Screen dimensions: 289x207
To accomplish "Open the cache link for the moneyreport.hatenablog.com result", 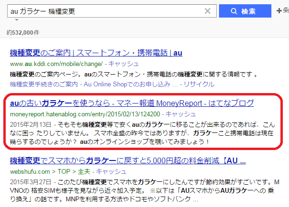I will coord(180,114).
